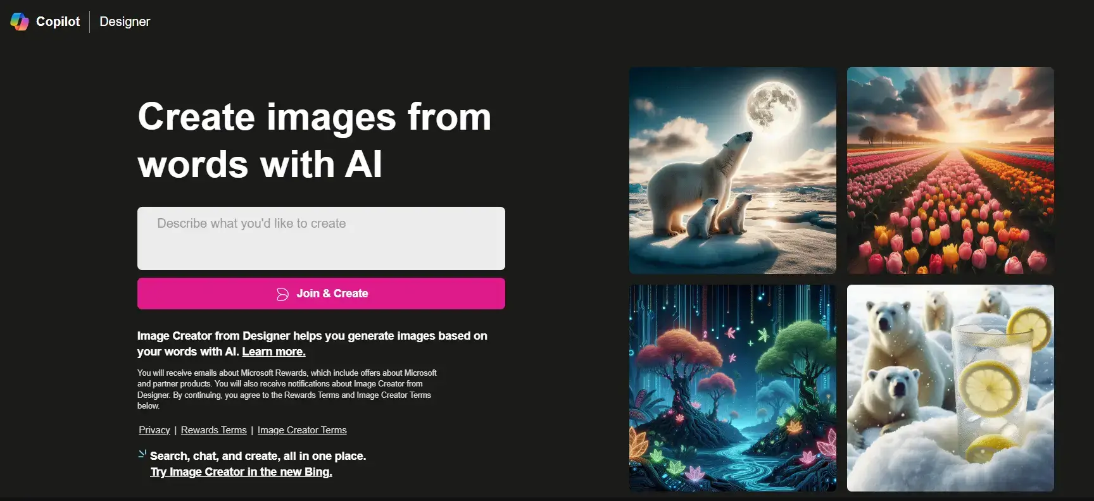1094x501 pixels.
Task: Open the Rewards Terms link
Action: [214, 430]
